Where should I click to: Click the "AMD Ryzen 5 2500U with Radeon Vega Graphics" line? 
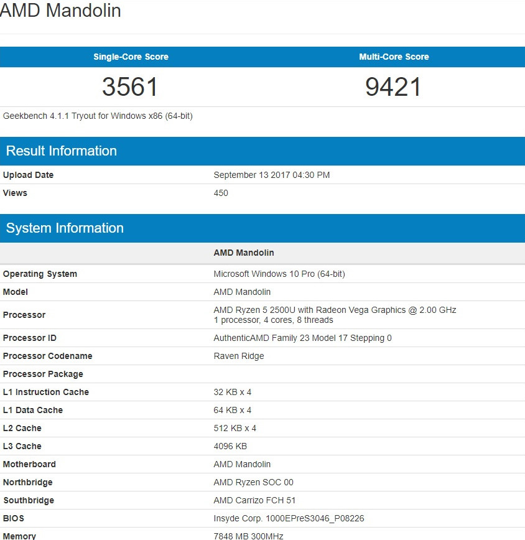tap(335, 310)
